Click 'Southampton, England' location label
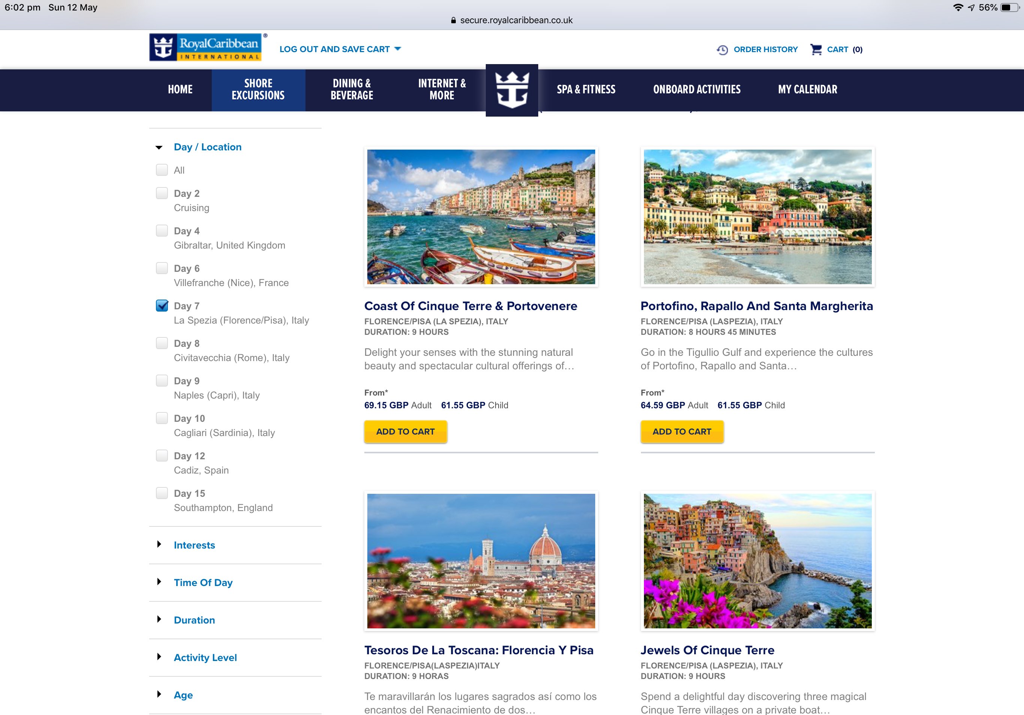The width and height of the screenshot is (1024, 715). [x=223, y=508]
